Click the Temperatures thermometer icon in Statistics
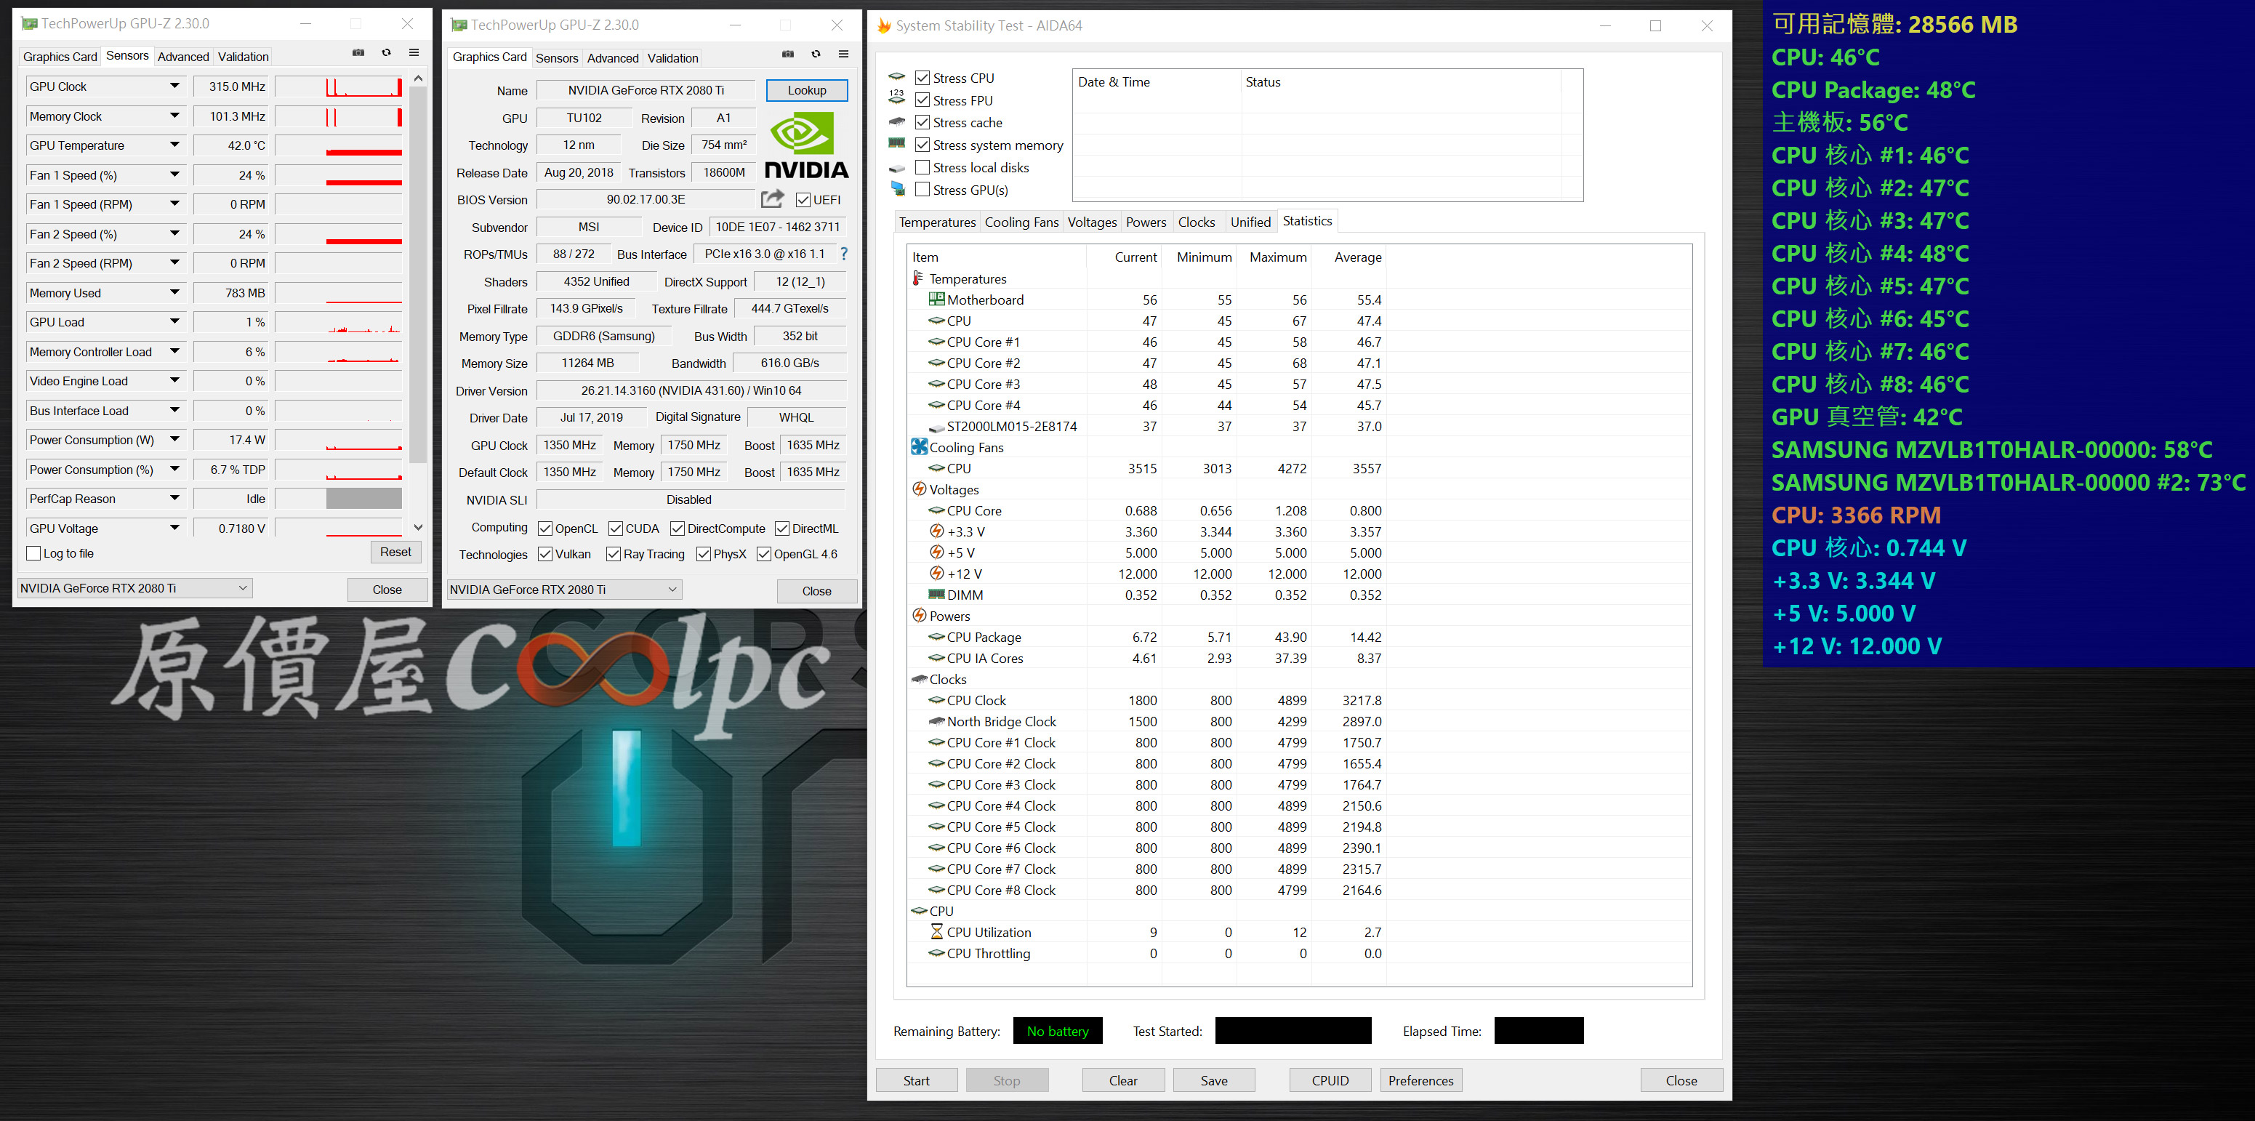The height and width of the screenshot is (1121, 2255). (x=917, y=278)
